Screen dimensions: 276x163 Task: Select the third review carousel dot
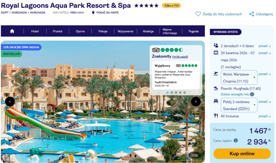coord(176,92)
